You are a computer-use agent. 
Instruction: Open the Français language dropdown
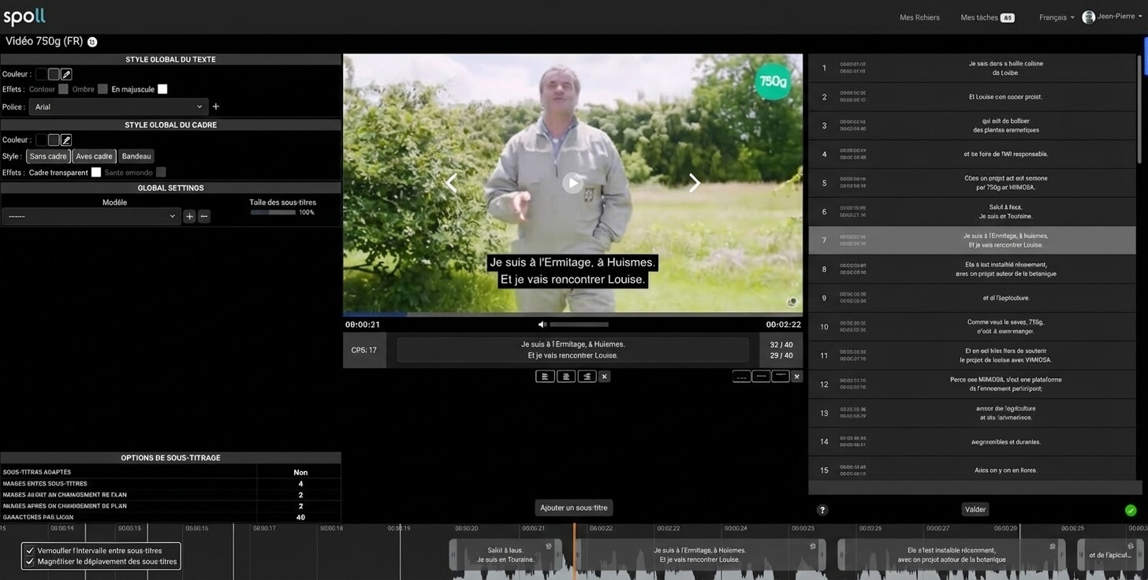(1057, 17)
